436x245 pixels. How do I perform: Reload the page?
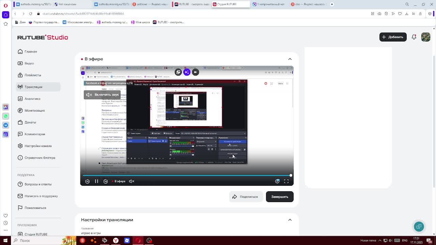tap(31, 14)
